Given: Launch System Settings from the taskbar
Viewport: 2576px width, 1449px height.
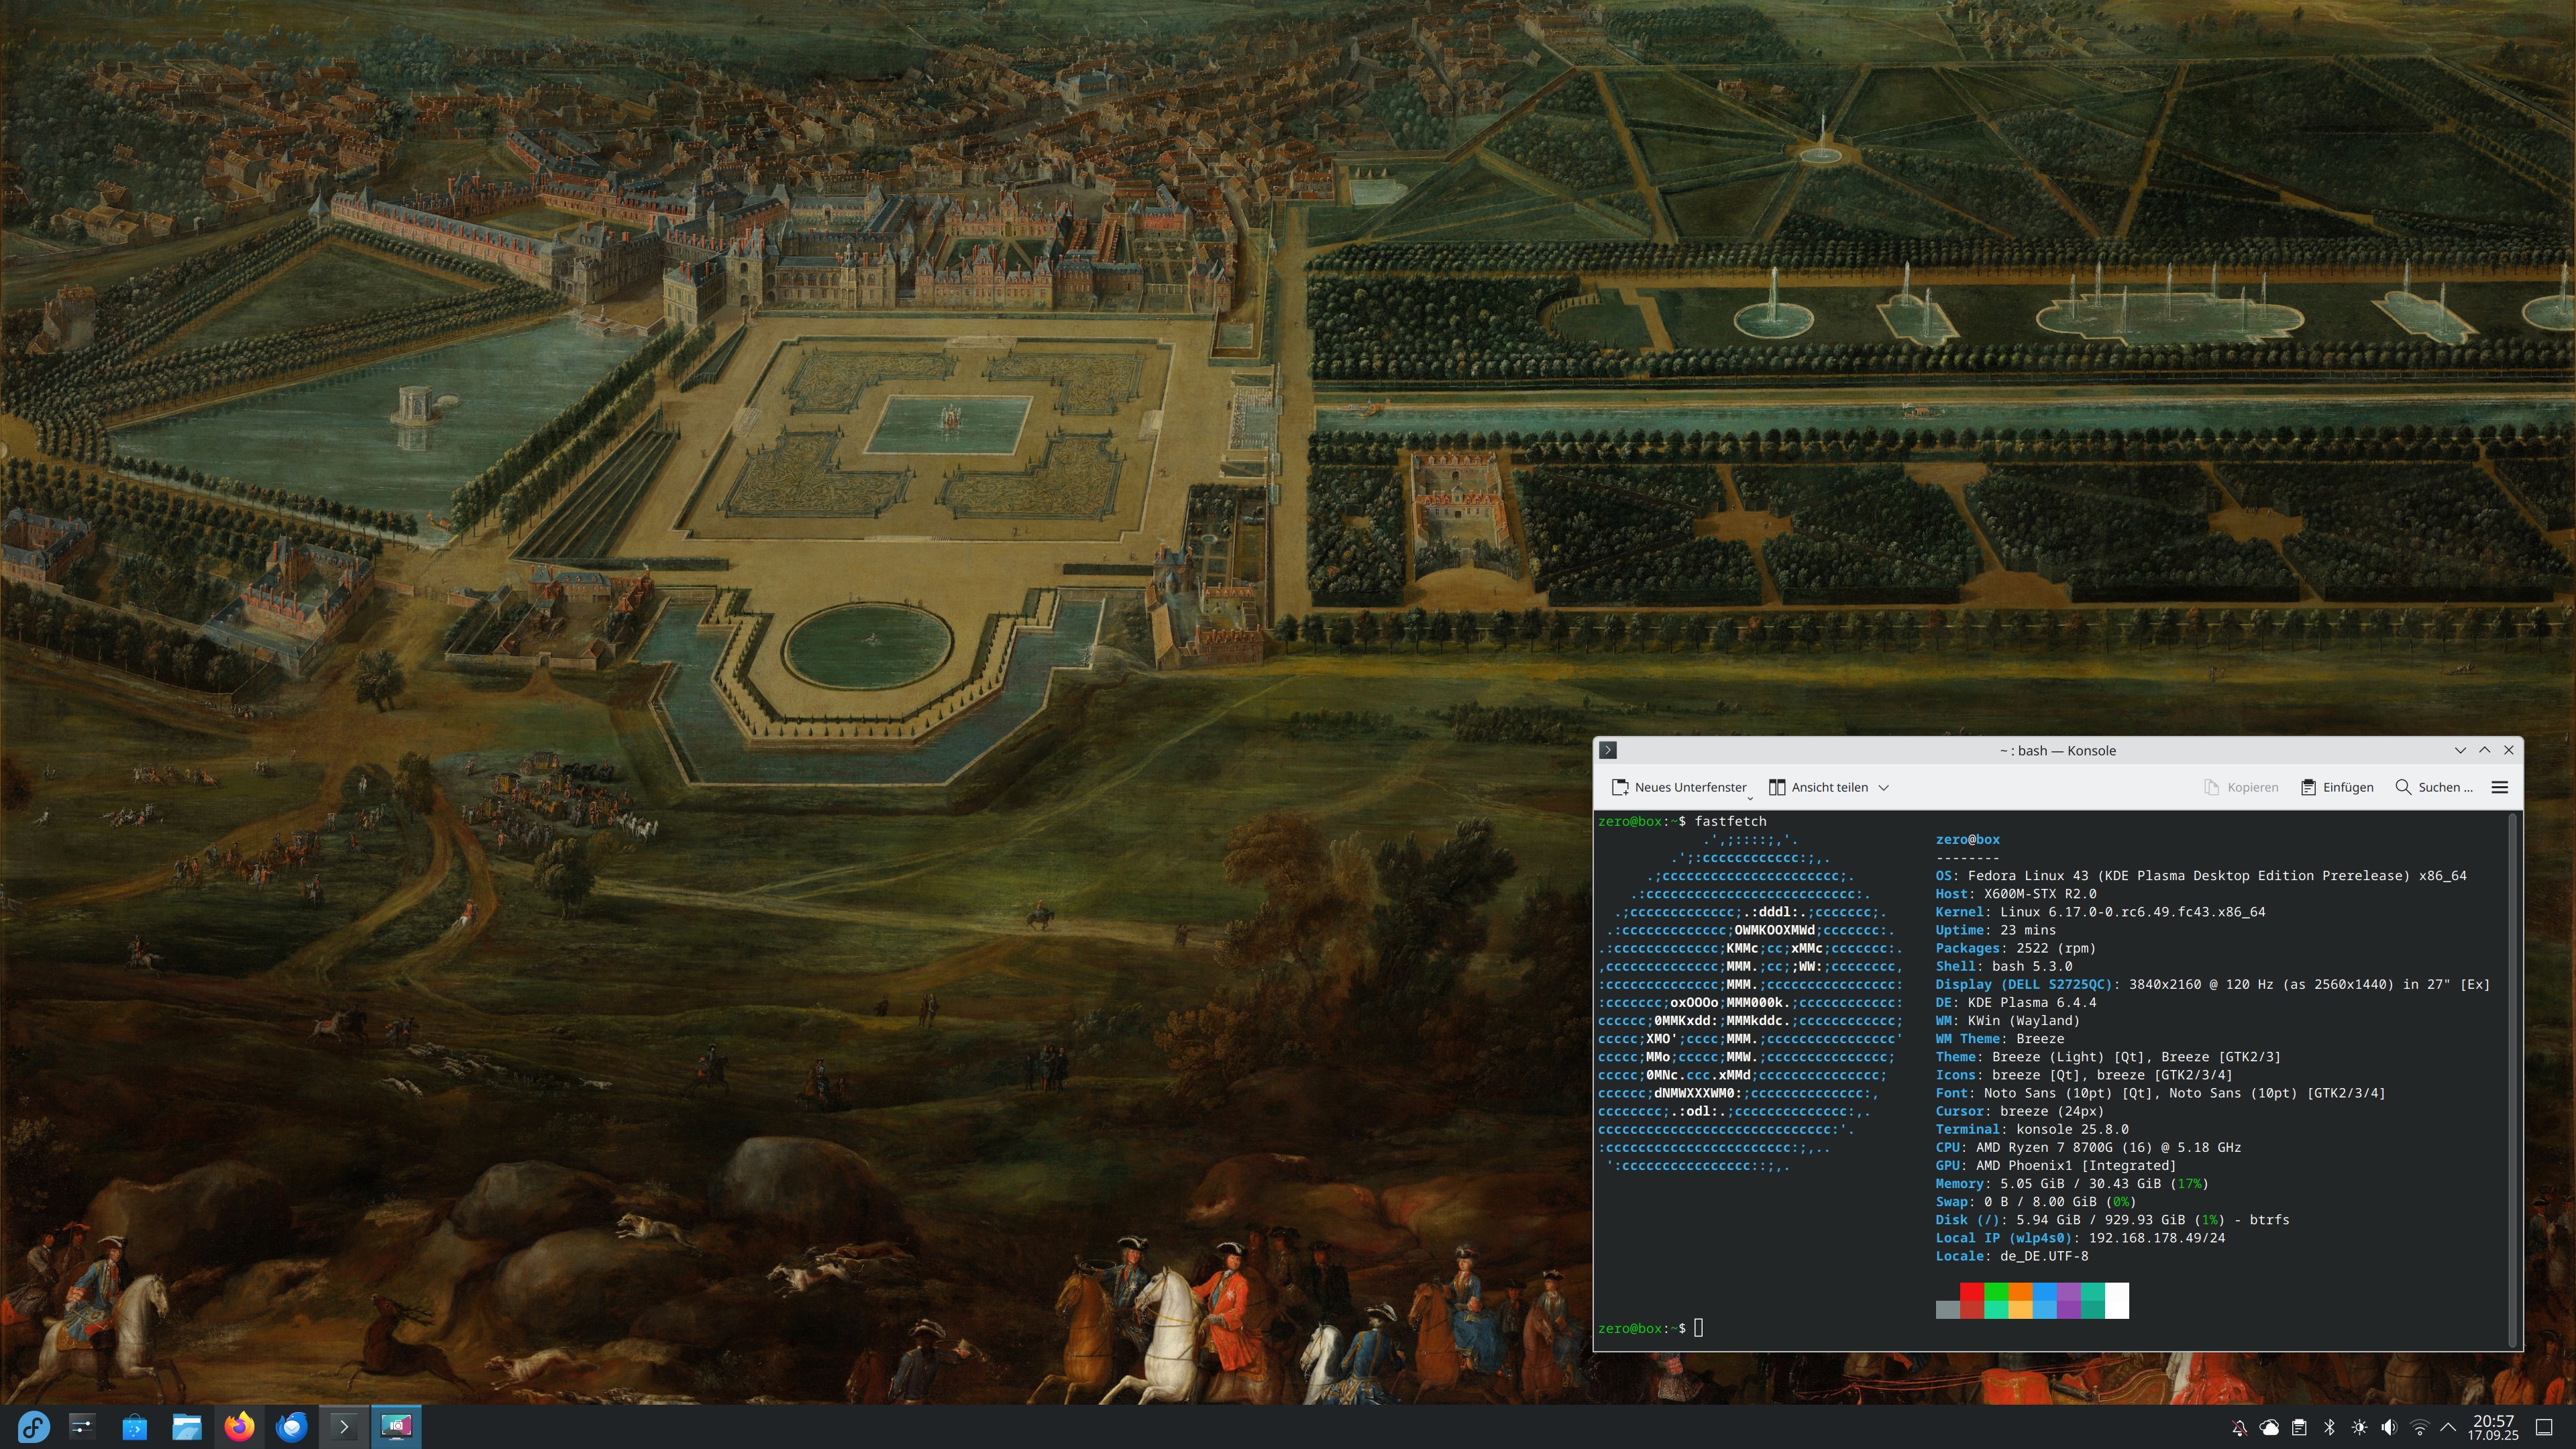Looking at the screenshot, I should [x=82, y=1426].
